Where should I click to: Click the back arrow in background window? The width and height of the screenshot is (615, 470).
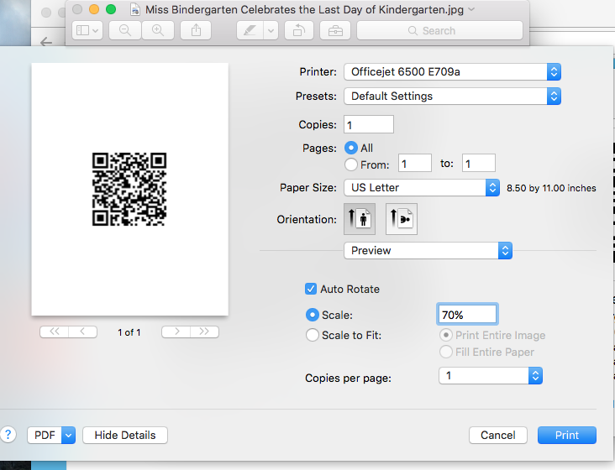46,41
